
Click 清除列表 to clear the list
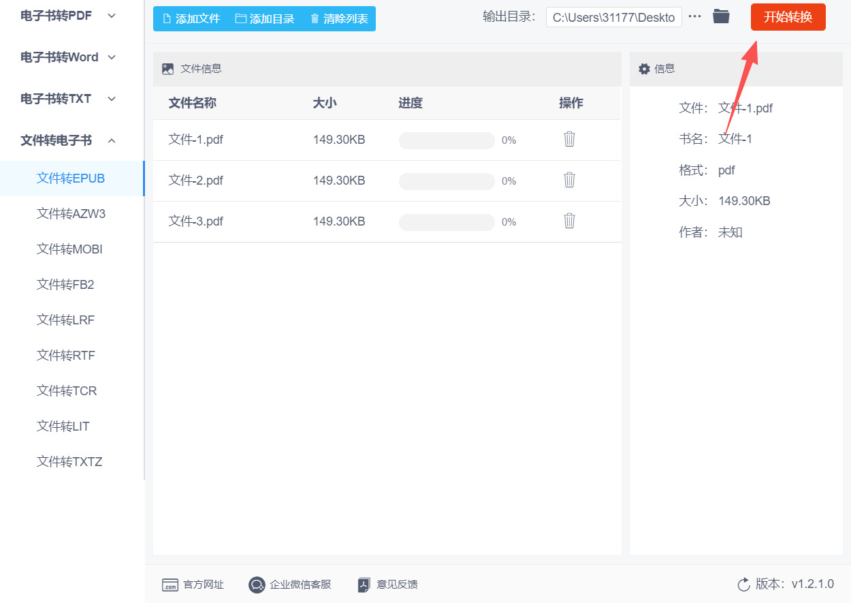338,18
